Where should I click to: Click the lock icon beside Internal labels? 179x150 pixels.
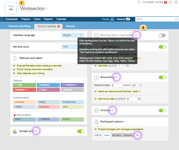tap(14, 115)
